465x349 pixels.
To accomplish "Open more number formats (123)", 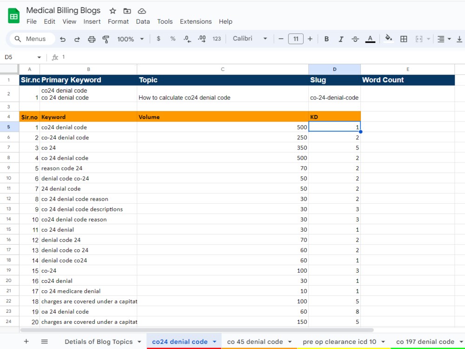I will tap(217, 39).
